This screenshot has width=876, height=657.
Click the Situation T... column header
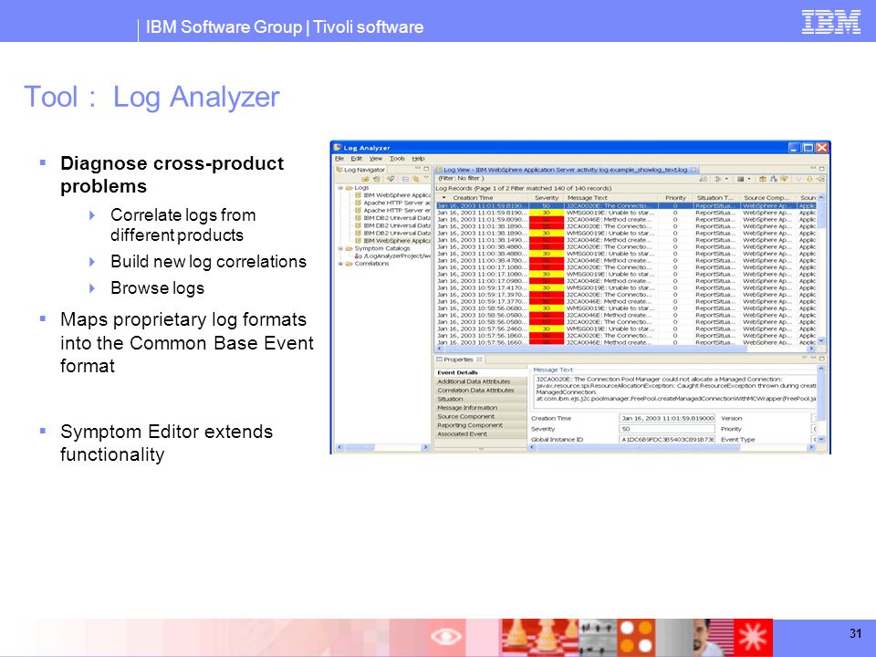coord(715,198)
